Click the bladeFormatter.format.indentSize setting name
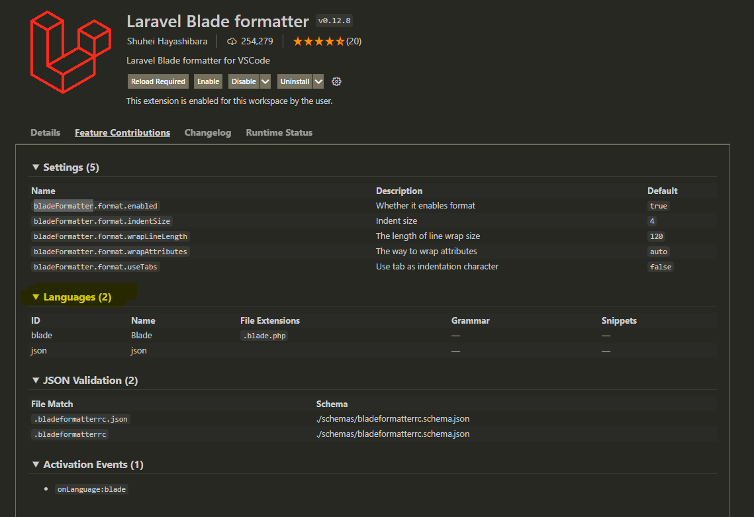Image resolution: width=754 pixels, height=517 pixels. [102, 221]
